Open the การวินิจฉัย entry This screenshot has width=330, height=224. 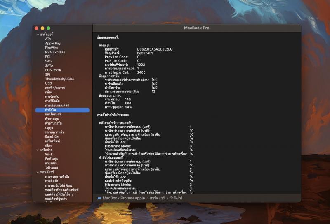52,101
